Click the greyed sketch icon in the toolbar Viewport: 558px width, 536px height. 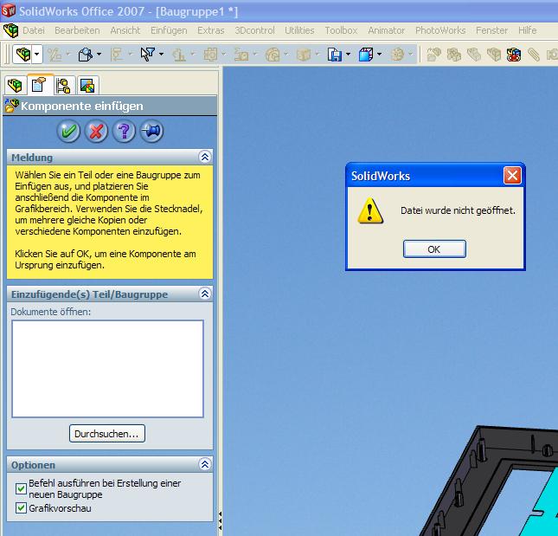[55, 55]
